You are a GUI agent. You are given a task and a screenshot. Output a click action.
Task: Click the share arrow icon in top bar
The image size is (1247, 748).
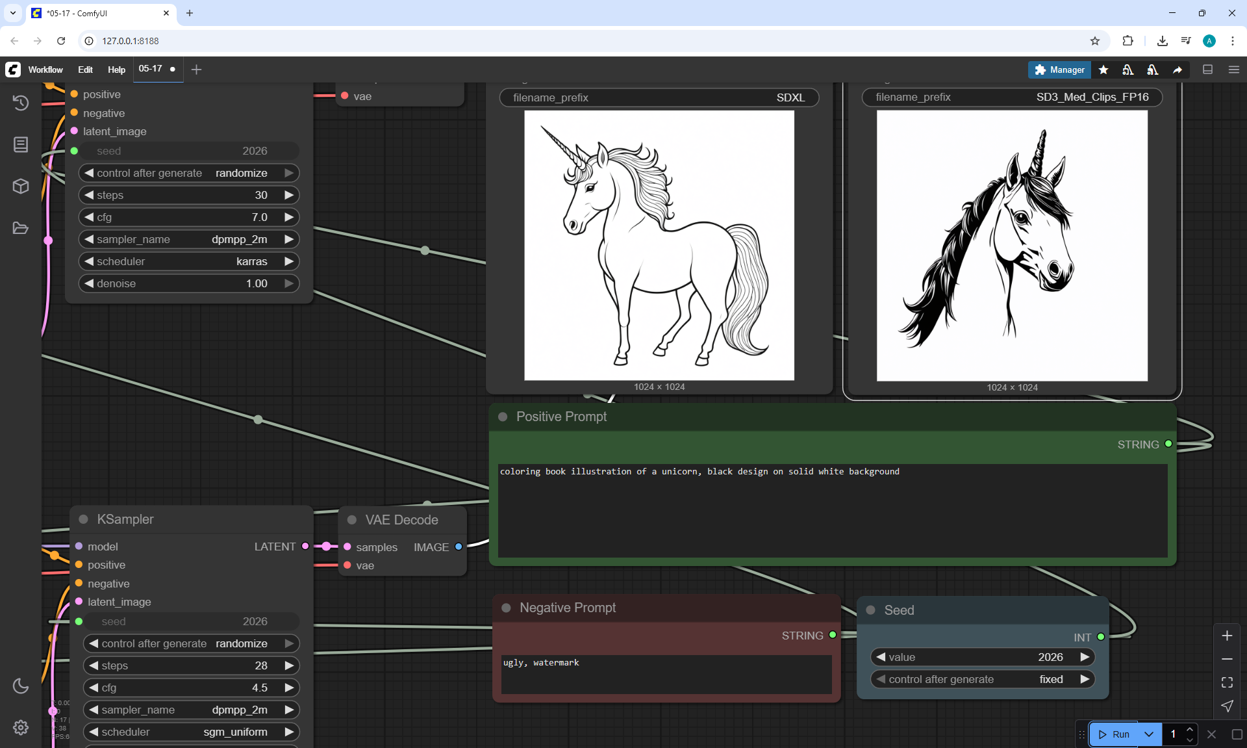[x=1178, y=70]
